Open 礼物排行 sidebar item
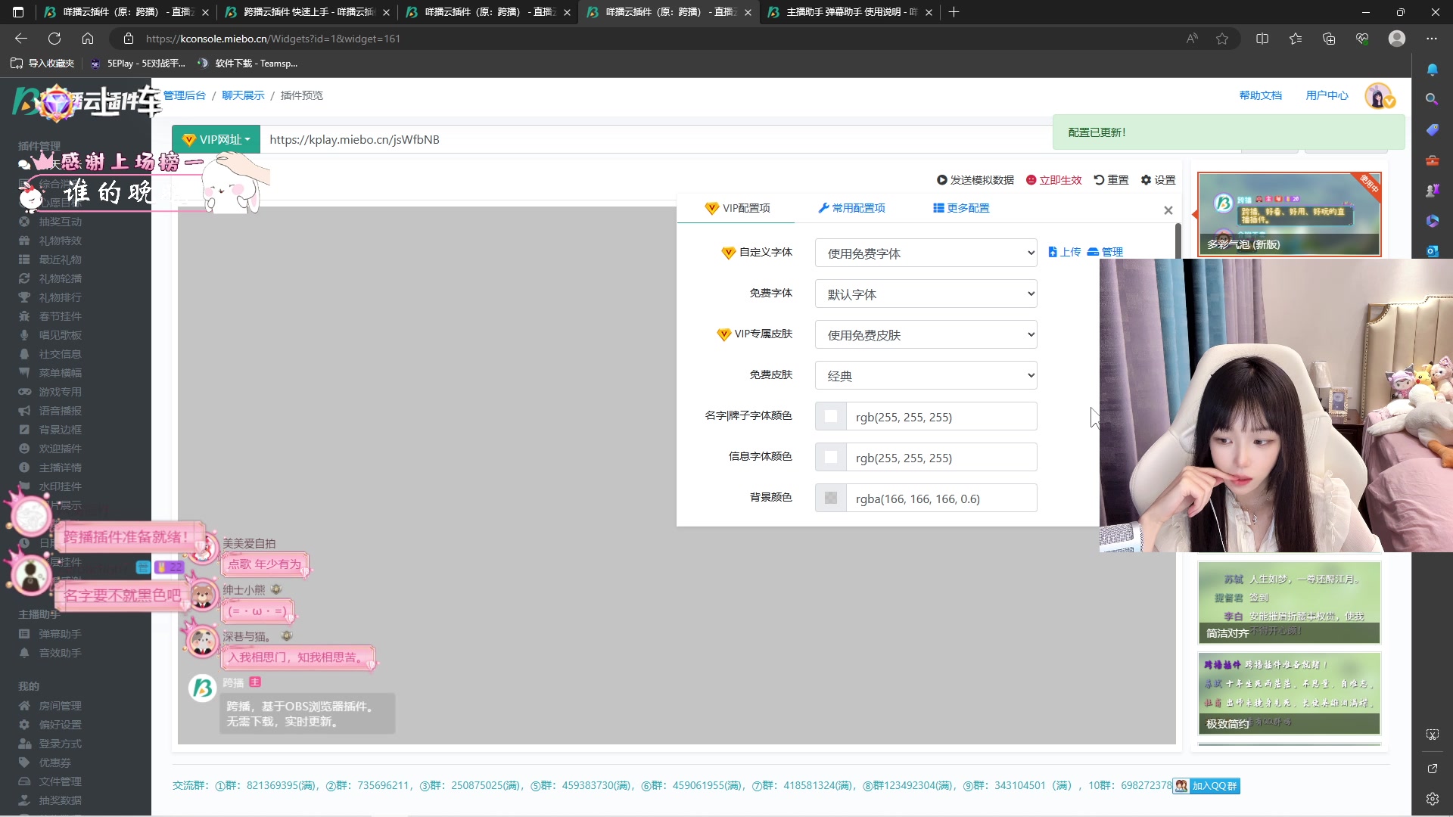 click(61, 297)
